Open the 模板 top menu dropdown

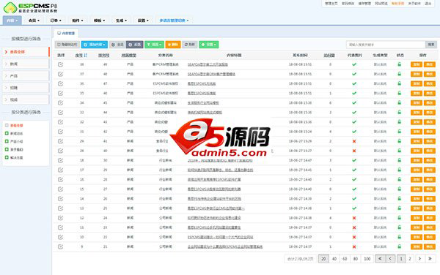pos(99,20)
